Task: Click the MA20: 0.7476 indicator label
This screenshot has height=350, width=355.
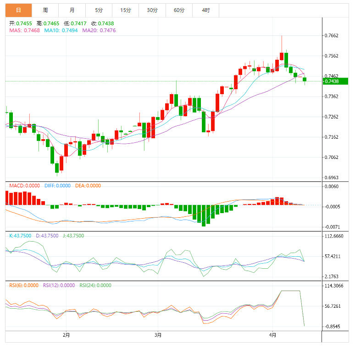Action: [99, 30]
